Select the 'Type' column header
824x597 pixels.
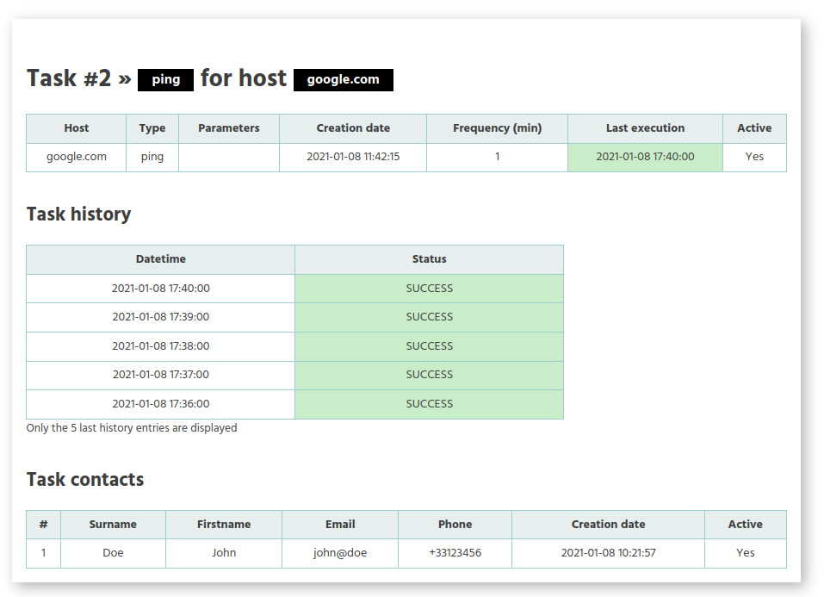pyautogui.click(x=152, y=128)
